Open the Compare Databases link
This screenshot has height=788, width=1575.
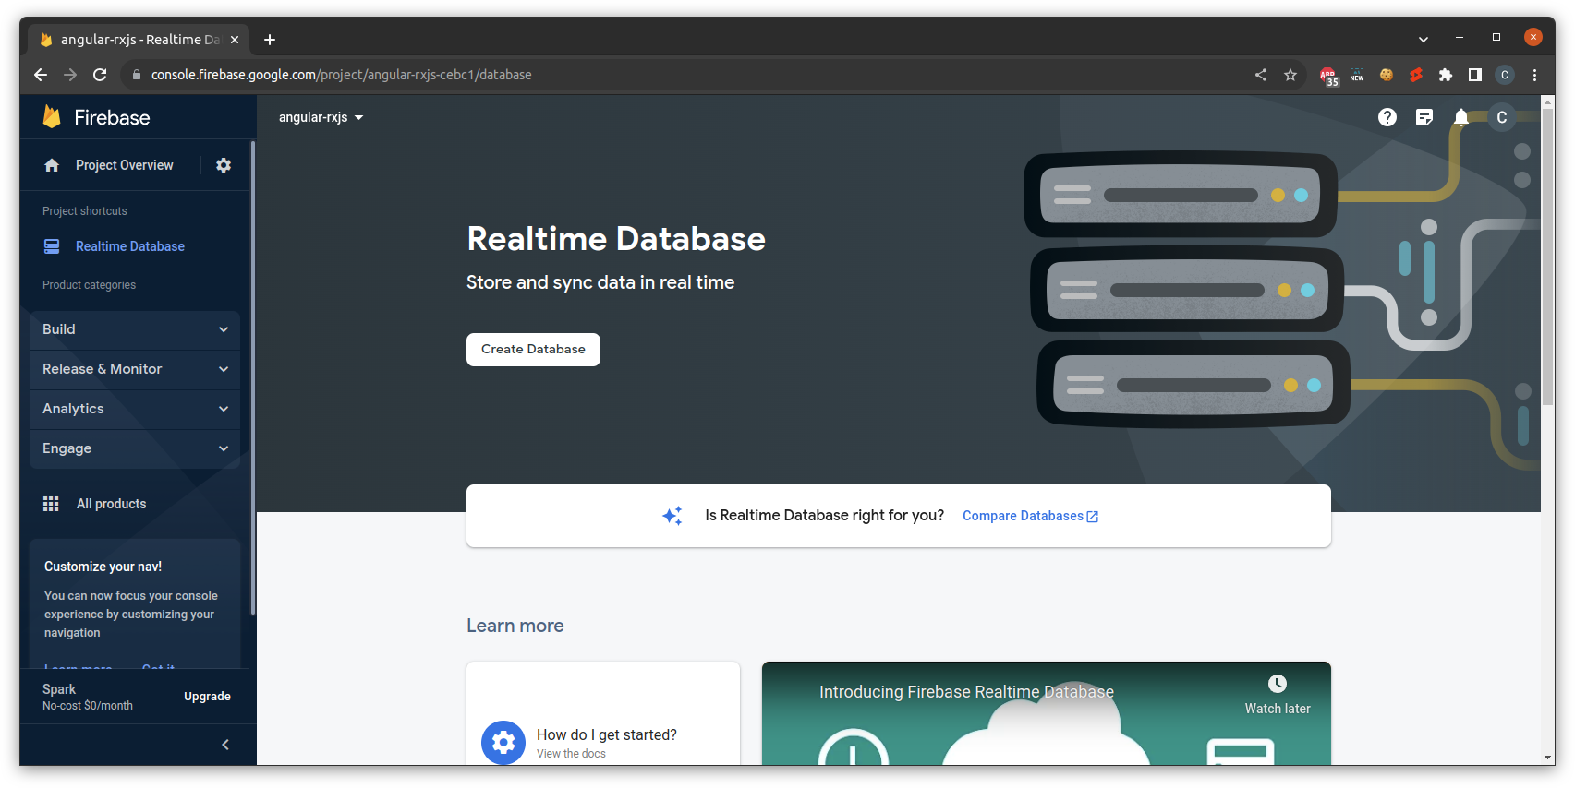1030,516
